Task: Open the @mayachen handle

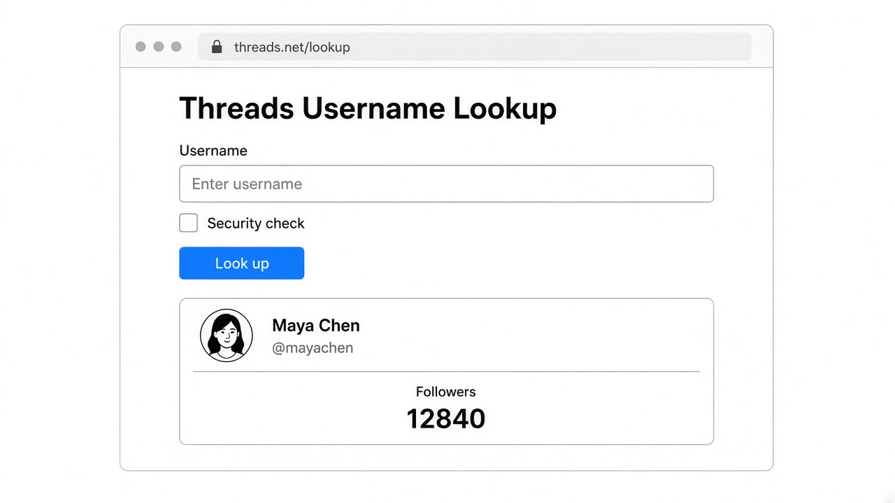Action: [313, 348]
